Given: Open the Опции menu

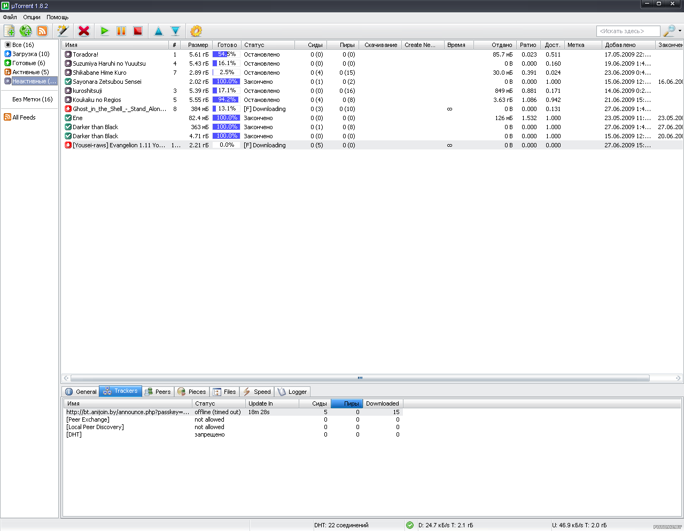Looking at the screenshot, I should coord(32,17).
